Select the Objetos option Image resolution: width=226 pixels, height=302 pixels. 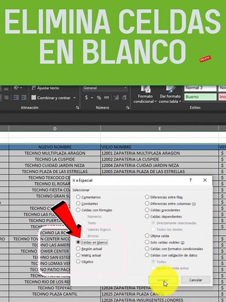[x=85, y=261]
